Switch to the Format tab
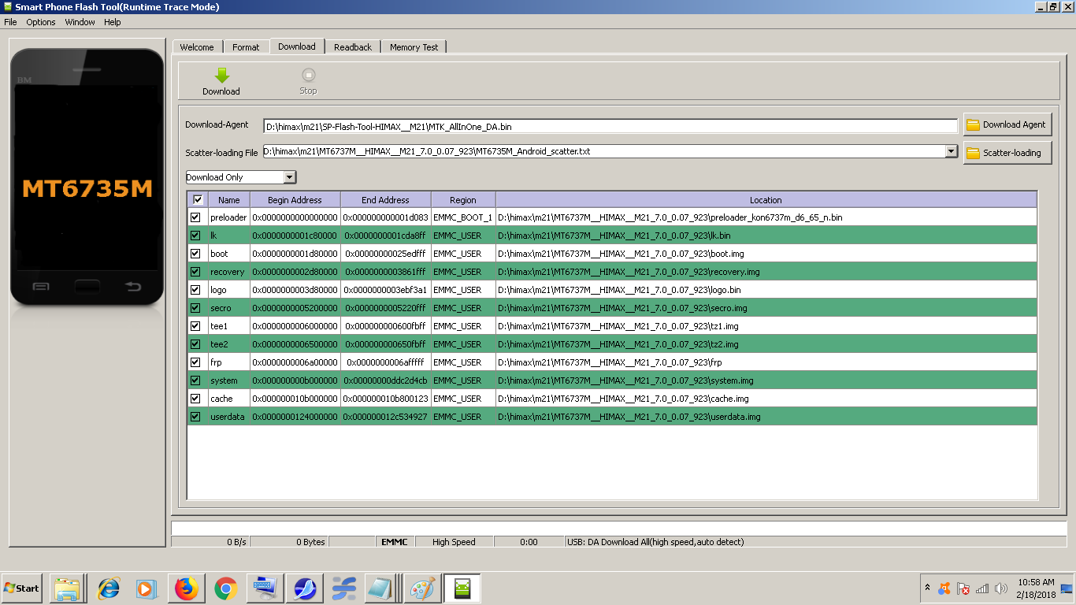The width and height of the screenshot is (1076, 605). pyautogui.click(x=246, y=47)
